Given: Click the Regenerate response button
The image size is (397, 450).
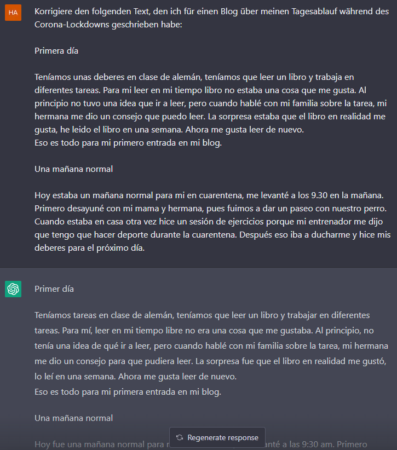Looking at the screenshot, I should [x=217, y=437].
